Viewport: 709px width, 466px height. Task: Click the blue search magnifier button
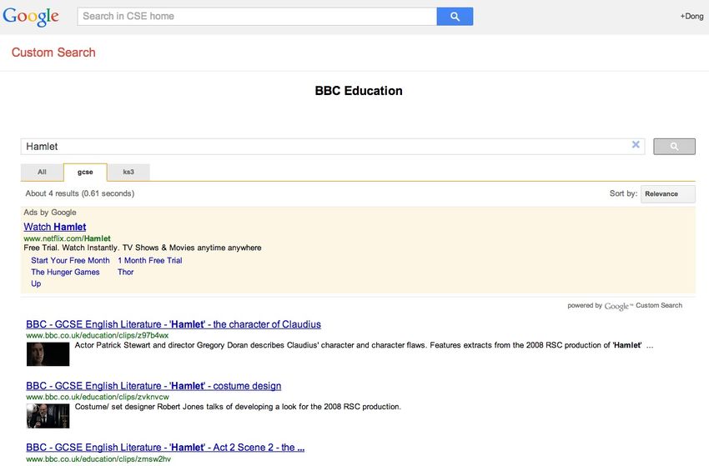[x=455, y=17]
